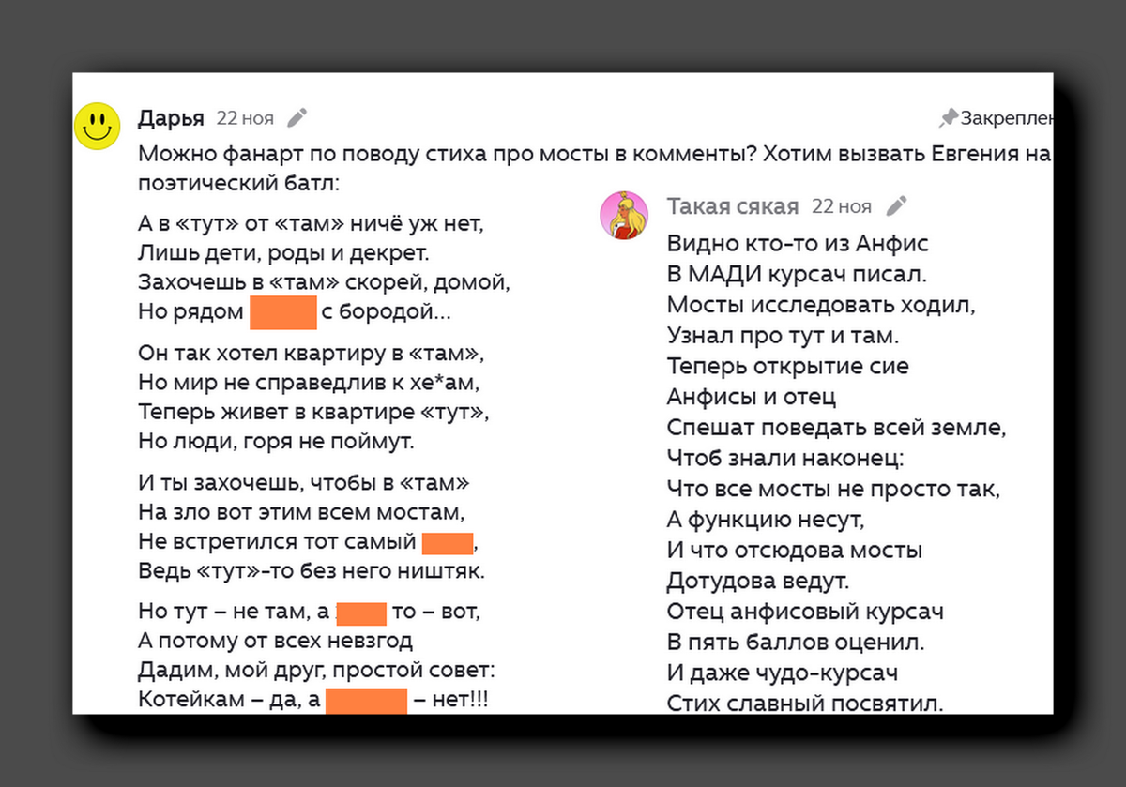This screenshot has height=787, width=1126.
Task: Click the "22 ноя" date on Дарья's comment
Action: pos(245,118)
